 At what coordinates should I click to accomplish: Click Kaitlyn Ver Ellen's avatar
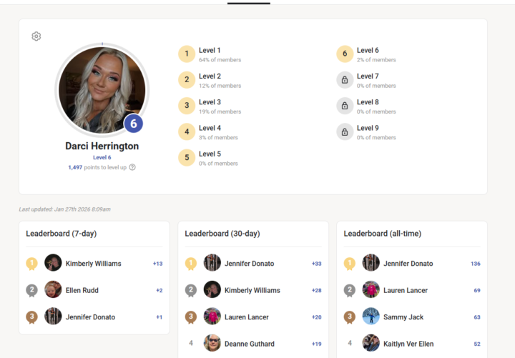[x=371, y=343]
